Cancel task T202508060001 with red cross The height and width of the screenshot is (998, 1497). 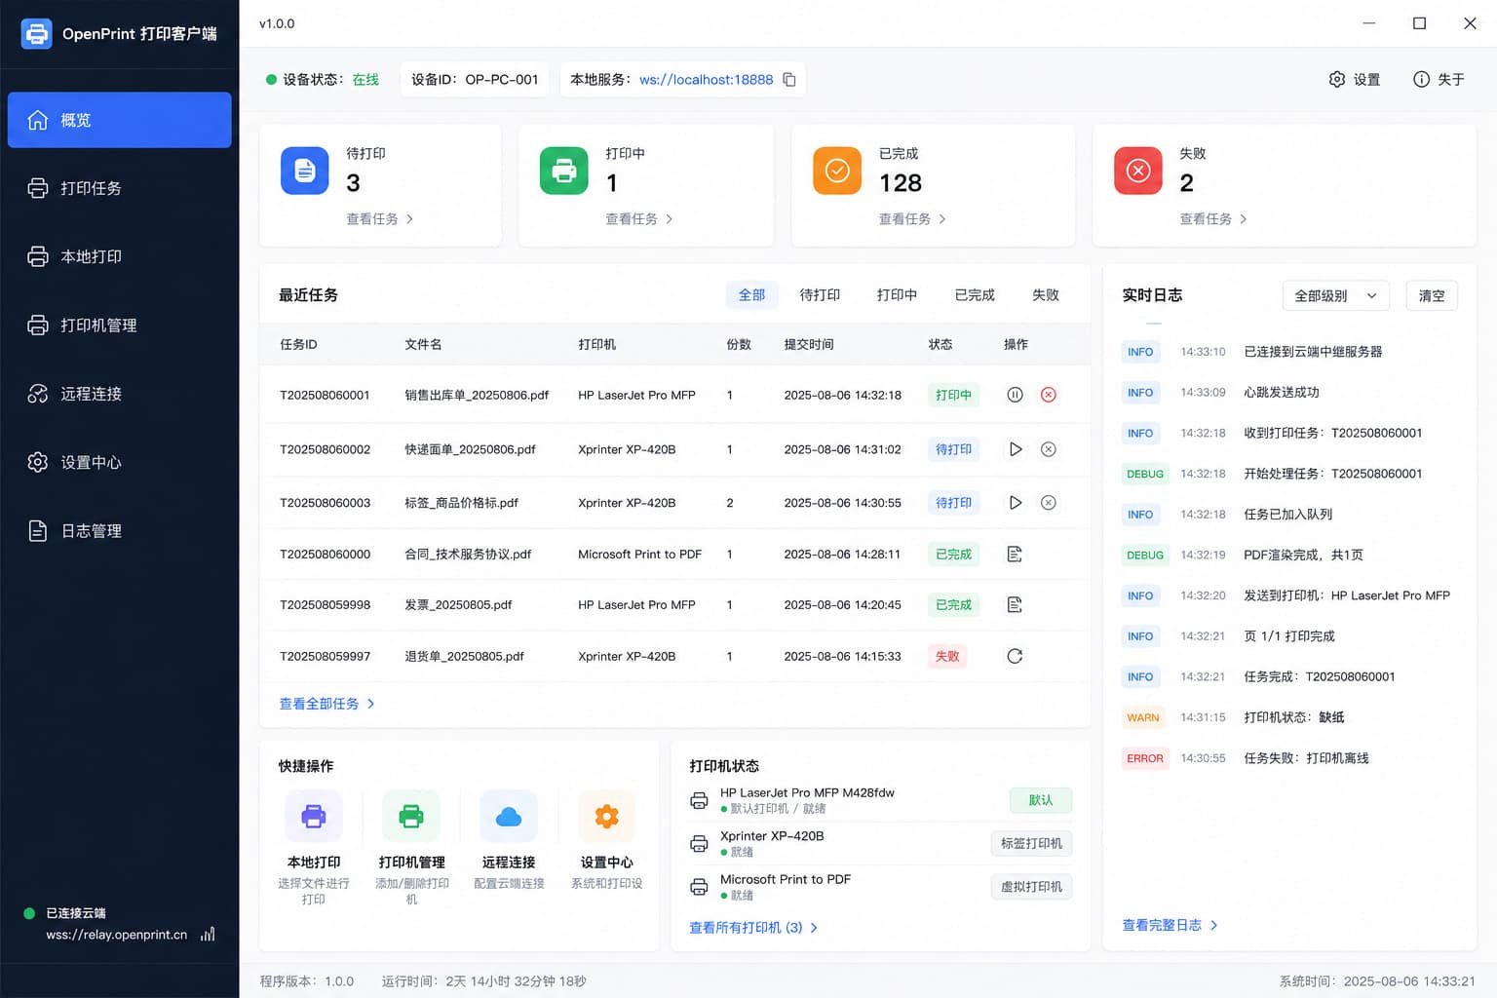pyautogui.click(x=1049, y=395)
